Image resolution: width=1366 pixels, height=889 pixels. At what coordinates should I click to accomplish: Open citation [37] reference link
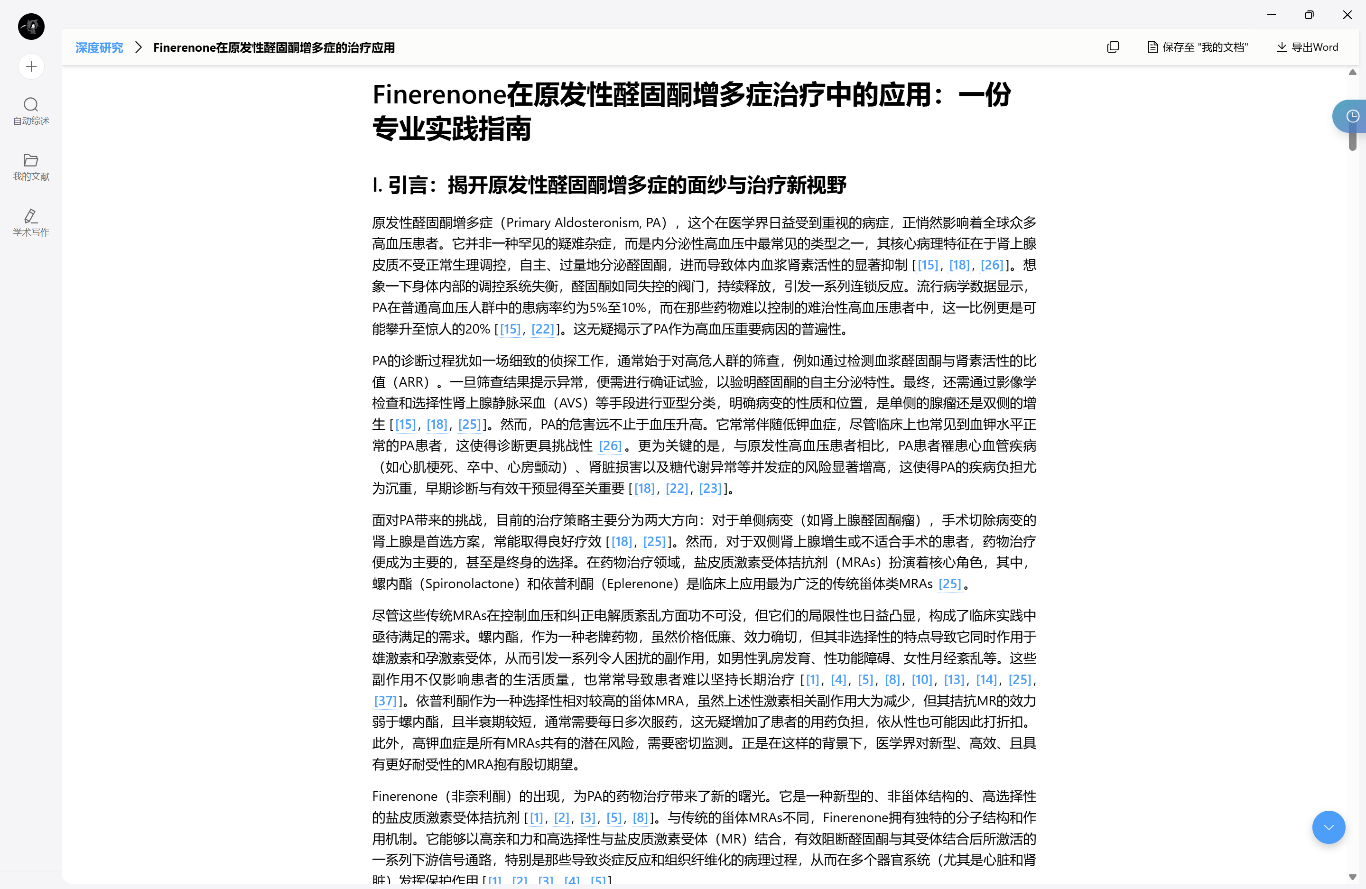385,701
